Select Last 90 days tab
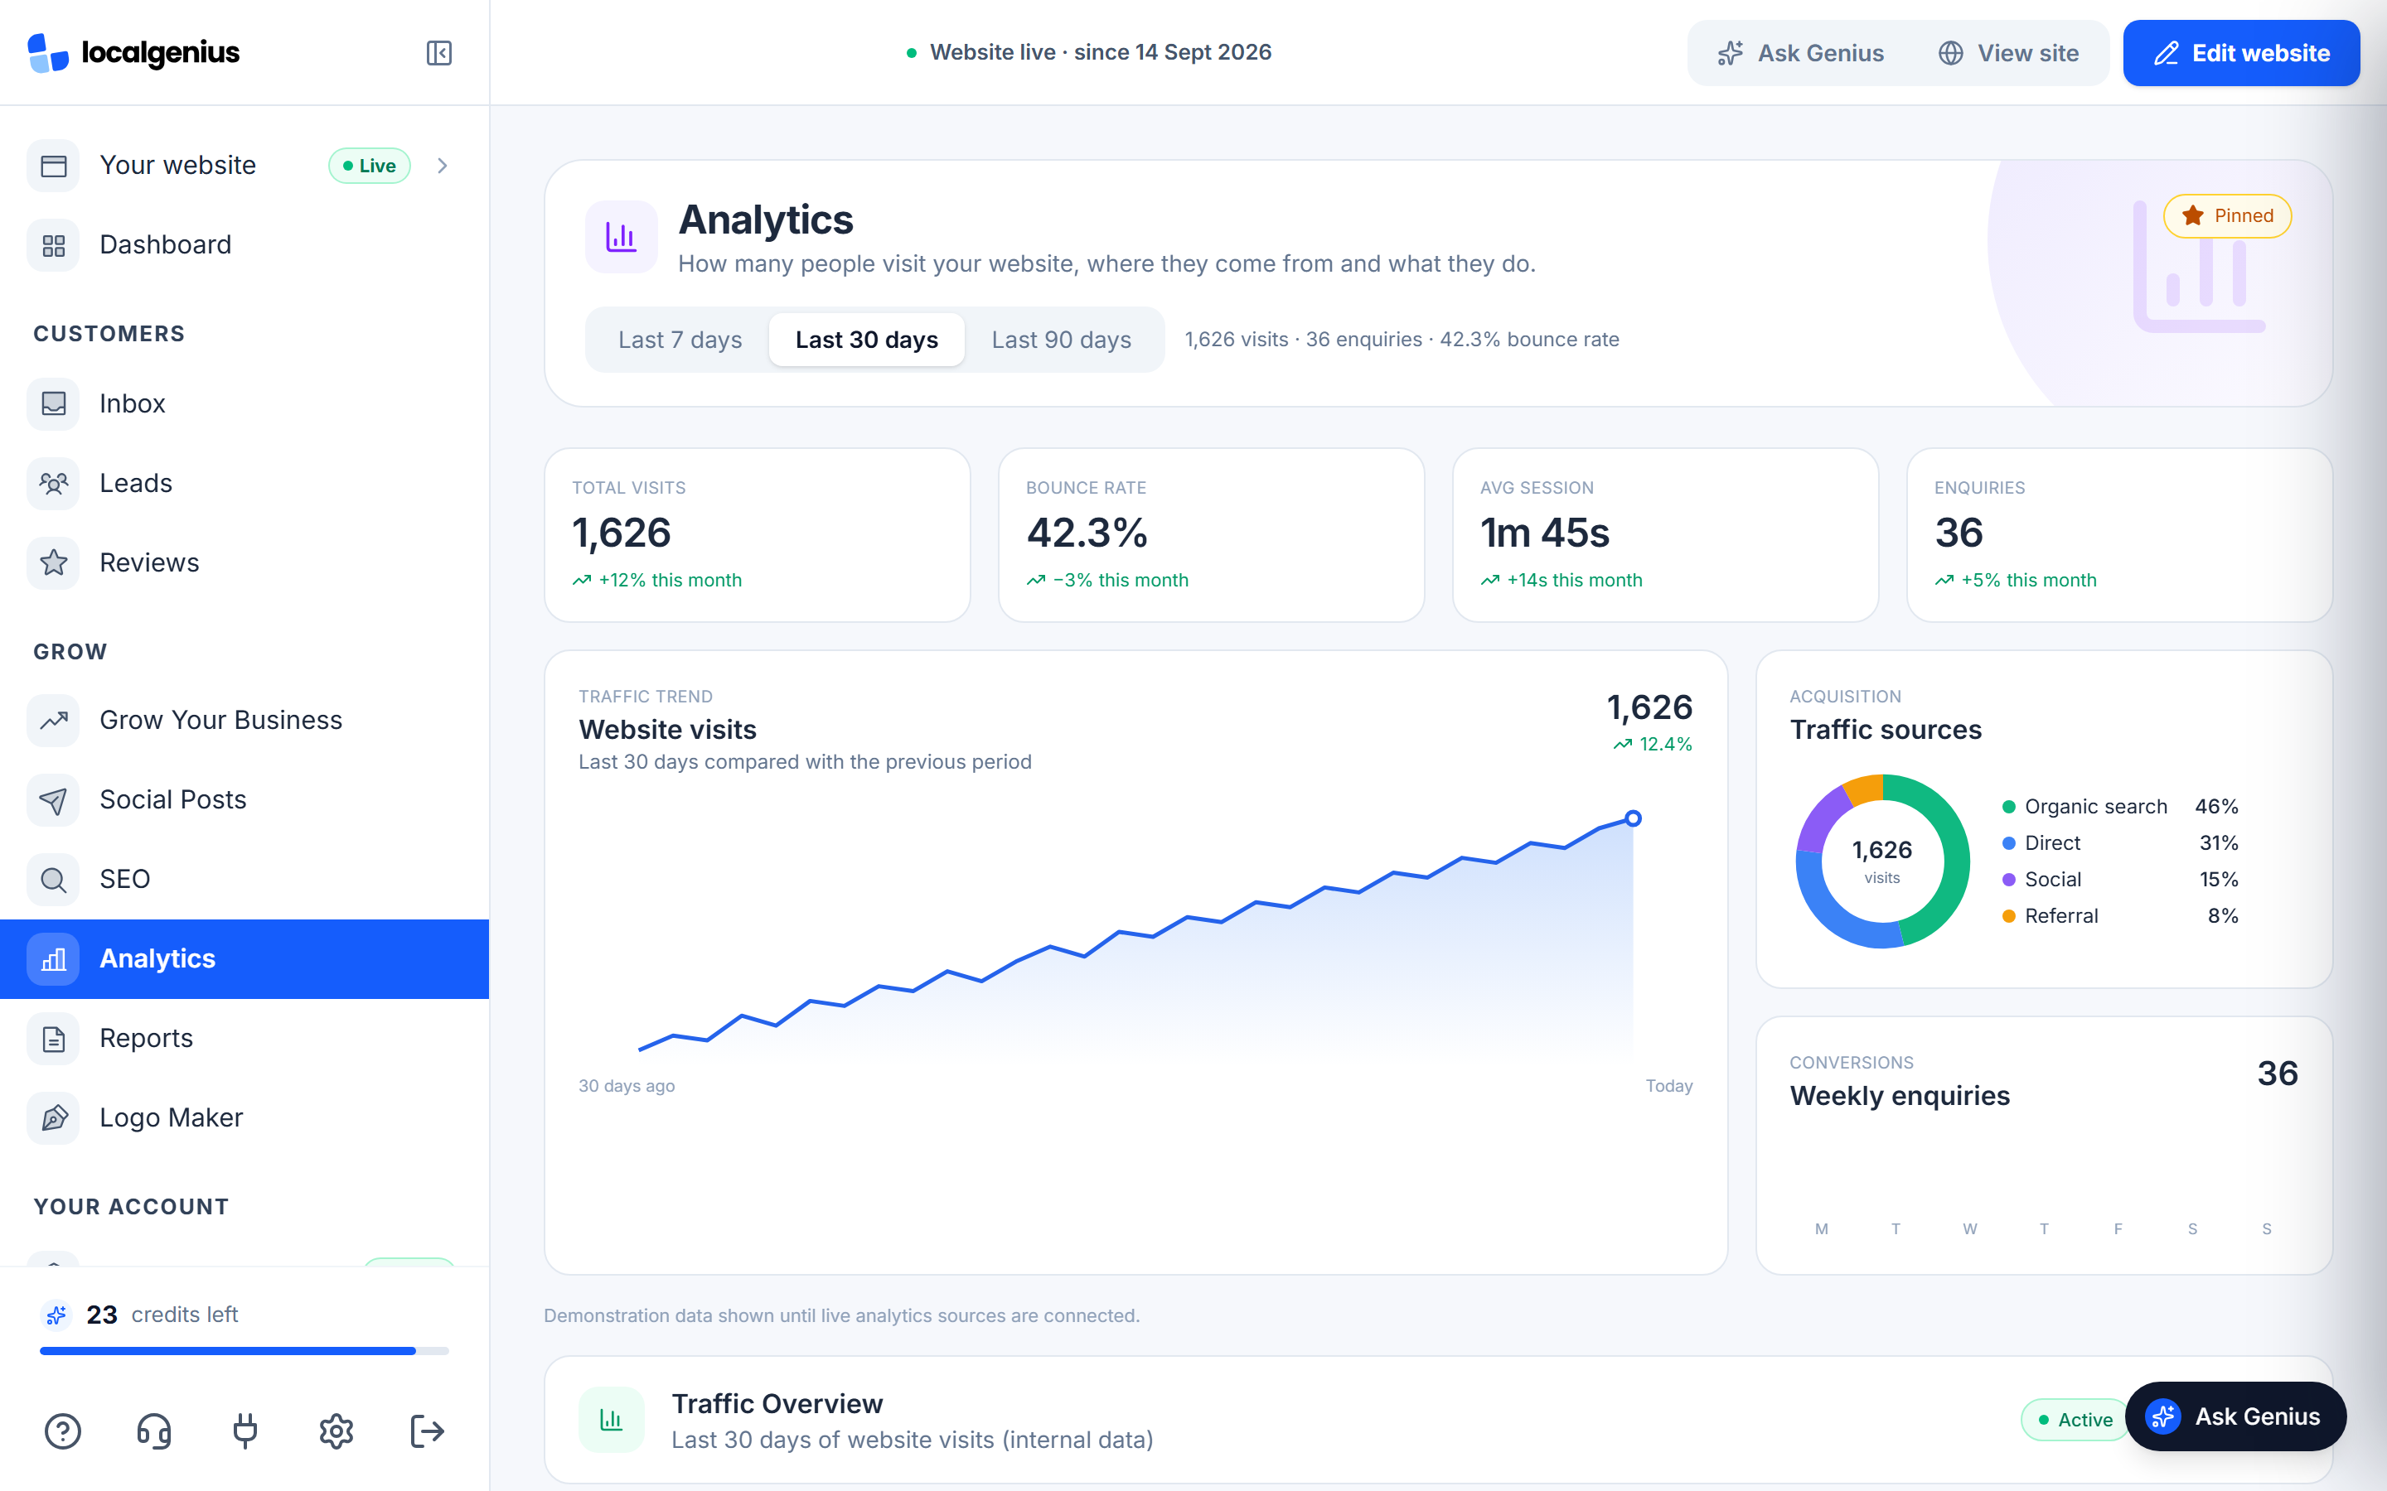This screenshot has width=2387, height=1491. pyautogui.click(x=1062, y=340)
